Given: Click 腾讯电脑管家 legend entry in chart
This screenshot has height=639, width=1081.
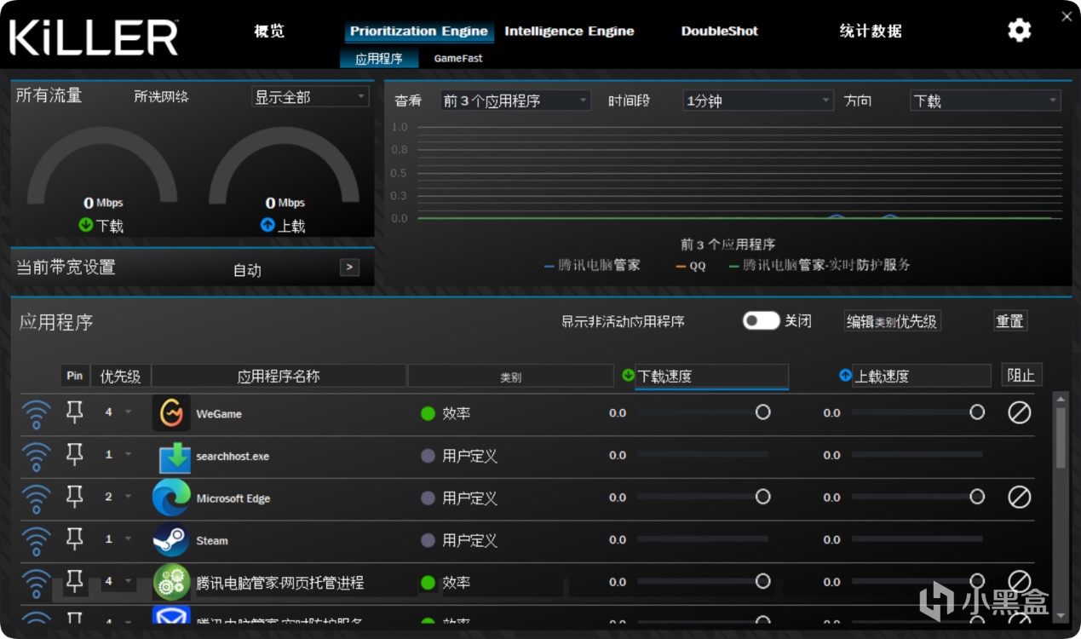Looking at the screenshot, I should tap(592, 266).
